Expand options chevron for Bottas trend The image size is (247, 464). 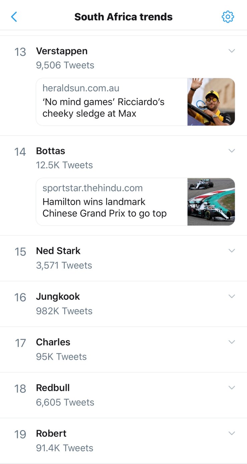pyautogui.click(x=232, y=151)
